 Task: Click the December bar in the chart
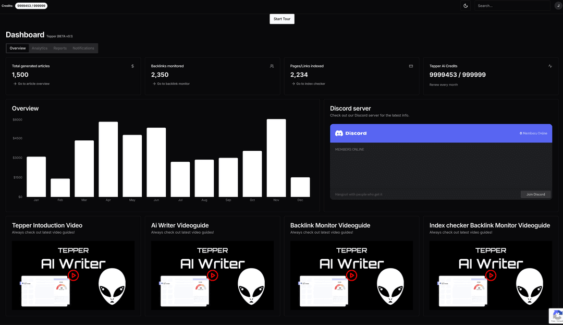300,187
